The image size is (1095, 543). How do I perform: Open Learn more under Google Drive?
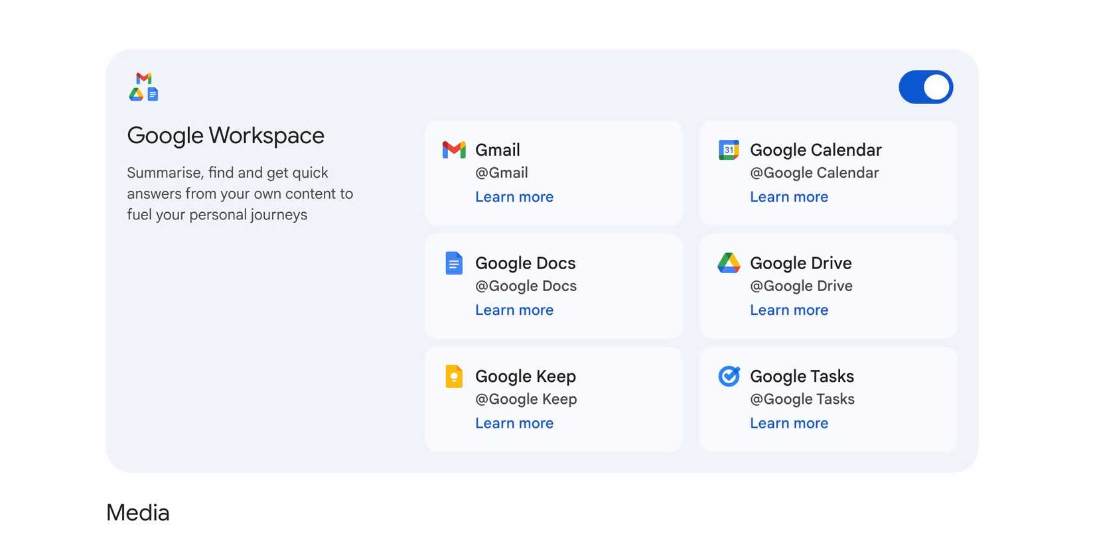pos(789,310)
